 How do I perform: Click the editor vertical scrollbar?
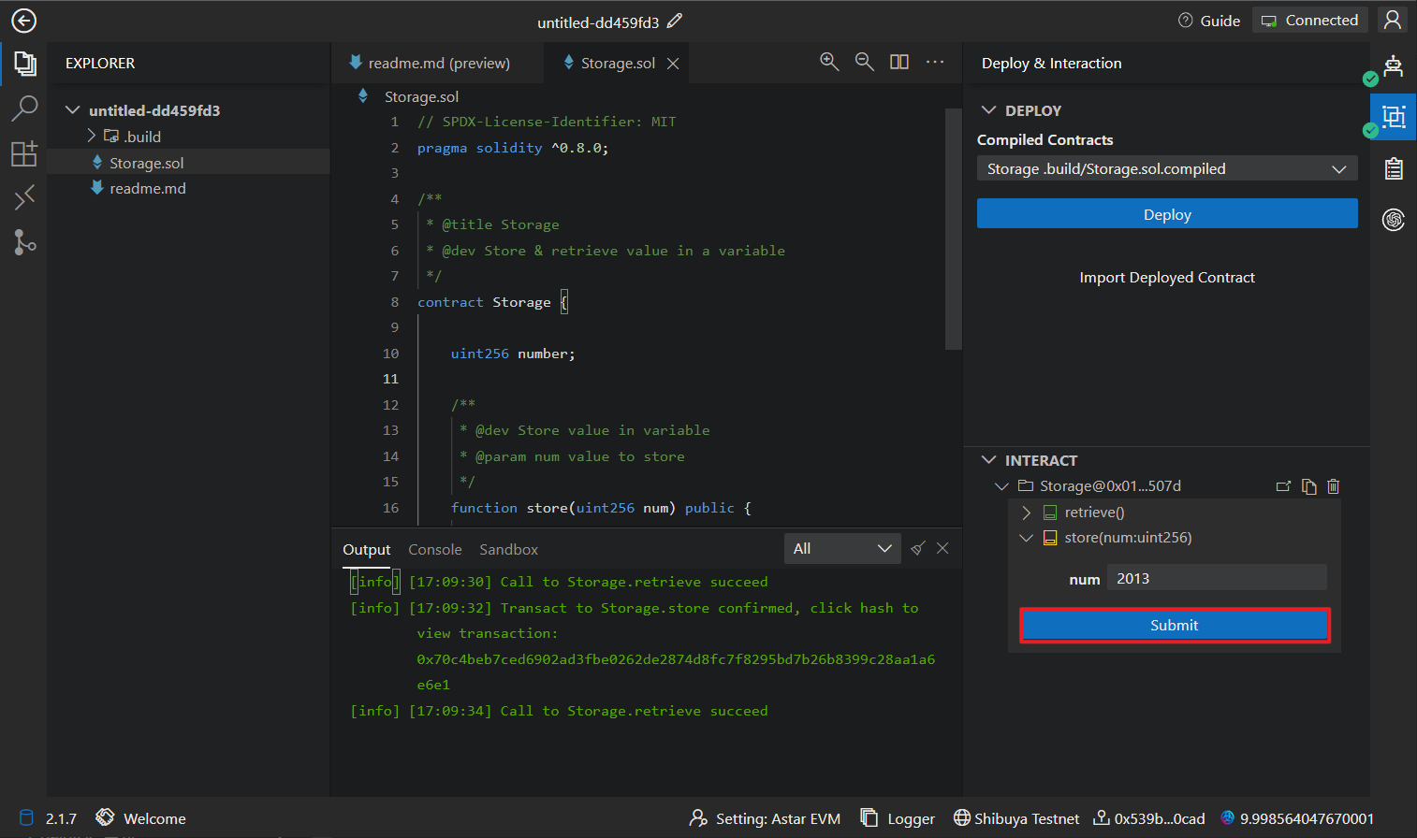coord(953,229)
